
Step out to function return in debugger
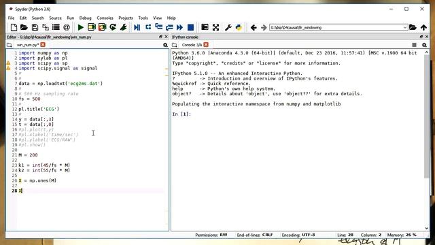169,27
